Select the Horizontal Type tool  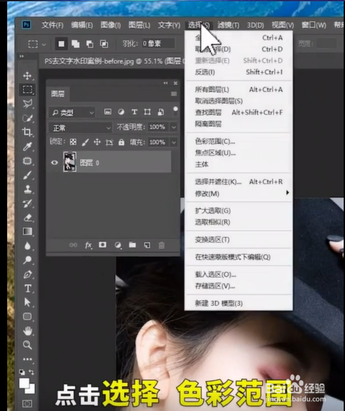coord(27,289)
